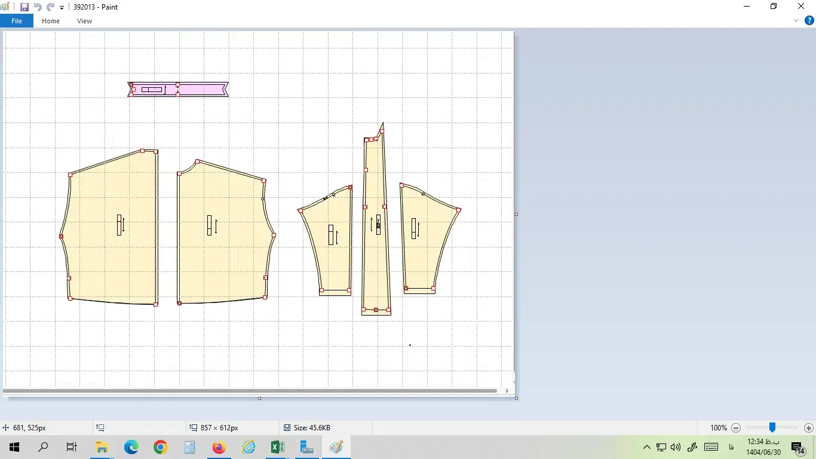Open Paint Help via the question mark icon
The height and width of the screenshot is (459, 816).
(x=809, y=20)
